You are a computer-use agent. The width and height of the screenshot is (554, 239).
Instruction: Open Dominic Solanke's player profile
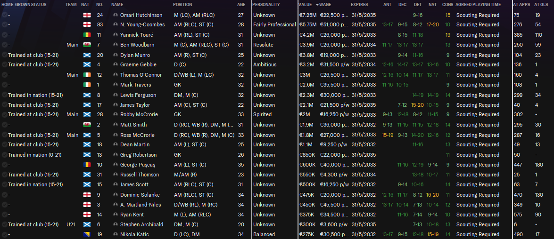[140, 195]
